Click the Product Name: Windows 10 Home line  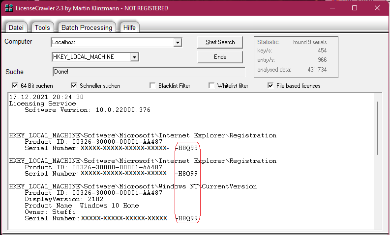(x=82, y=206)
